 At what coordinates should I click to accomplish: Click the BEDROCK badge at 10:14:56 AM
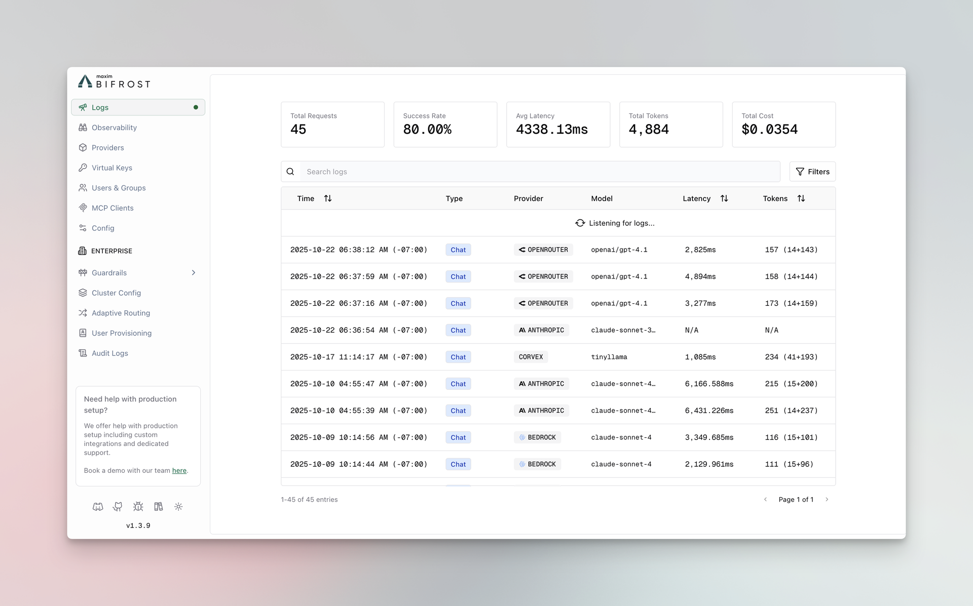537,437
